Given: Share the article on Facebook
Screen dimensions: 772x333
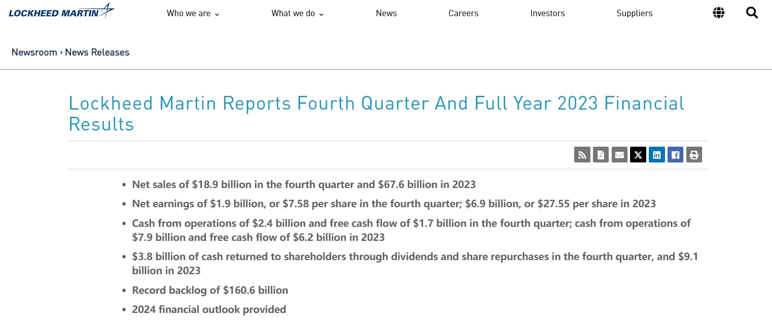Looking at the screenshot, I should click(675, 155).
